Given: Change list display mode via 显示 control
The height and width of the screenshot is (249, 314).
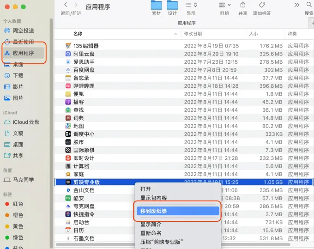Looking at the screenshot, I should point(191,5).
